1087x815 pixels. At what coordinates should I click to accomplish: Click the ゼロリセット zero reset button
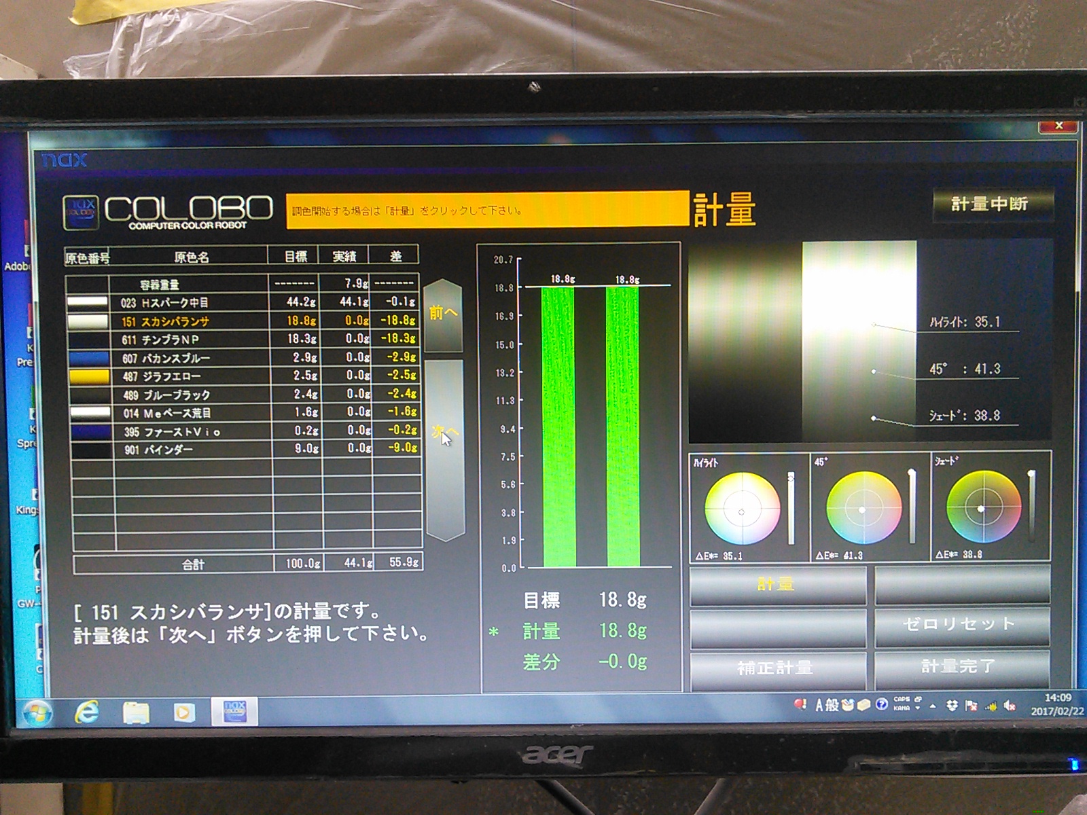pyautogui.click(x=961, y=626)
